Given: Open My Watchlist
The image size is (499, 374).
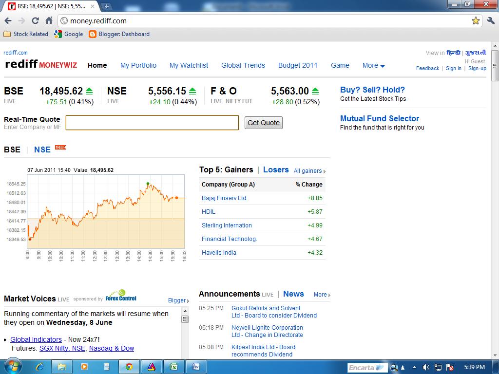Looking at the screenshot, I should (189, 65).
